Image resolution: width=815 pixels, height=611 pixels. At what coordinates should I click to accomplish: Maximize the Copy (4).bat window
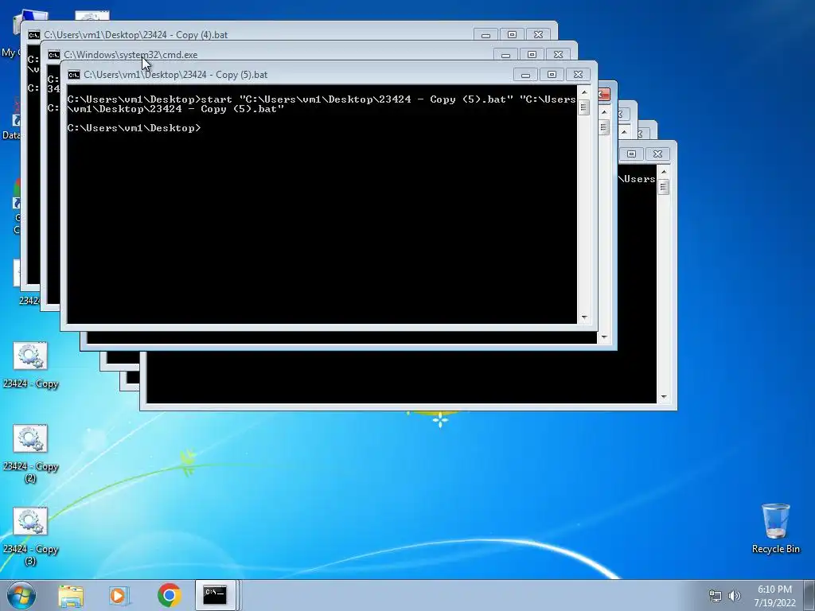coord(512,35)
